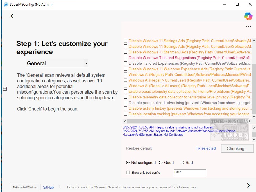Click the next arrow at bottom right
The image size is (256, 192).
(248, 185)
